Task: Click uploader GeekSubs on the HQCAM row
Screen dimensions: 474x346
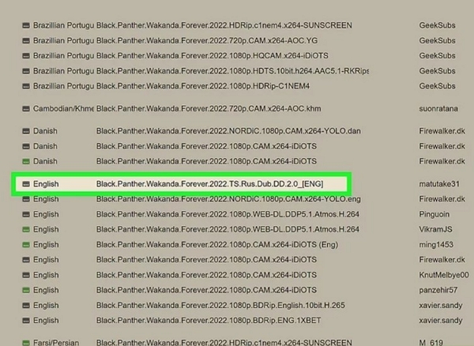Action: [437, 55]
